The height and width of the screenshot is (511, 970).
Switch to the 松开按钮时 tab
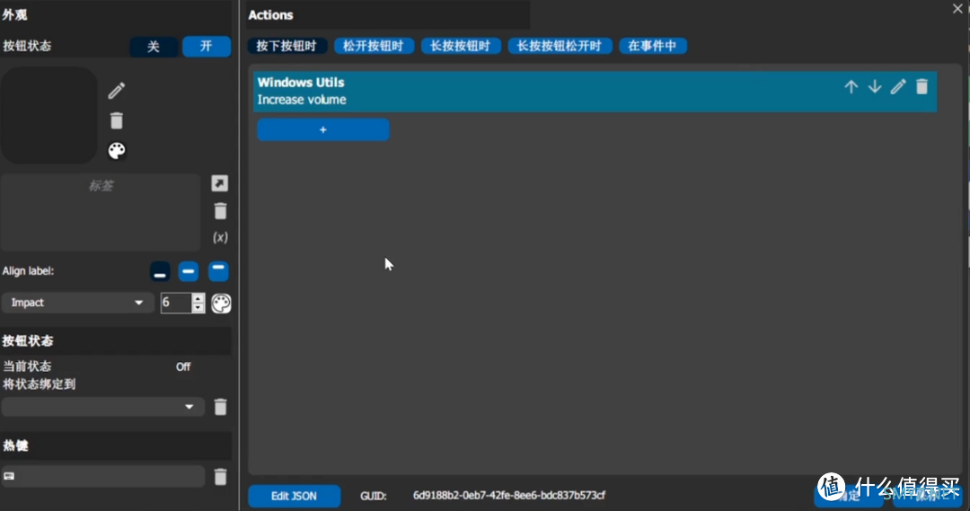[374, 46]
